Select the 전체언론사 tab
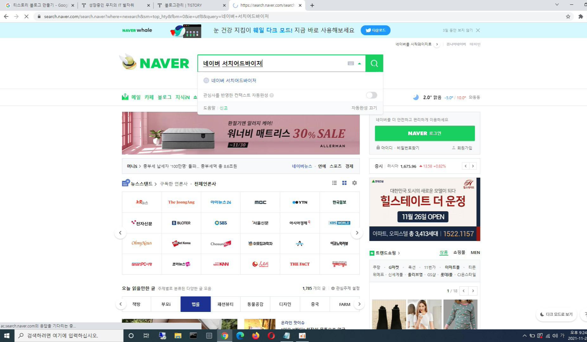The width and height of the screenshot is (587, 342). tap(205, 184)
